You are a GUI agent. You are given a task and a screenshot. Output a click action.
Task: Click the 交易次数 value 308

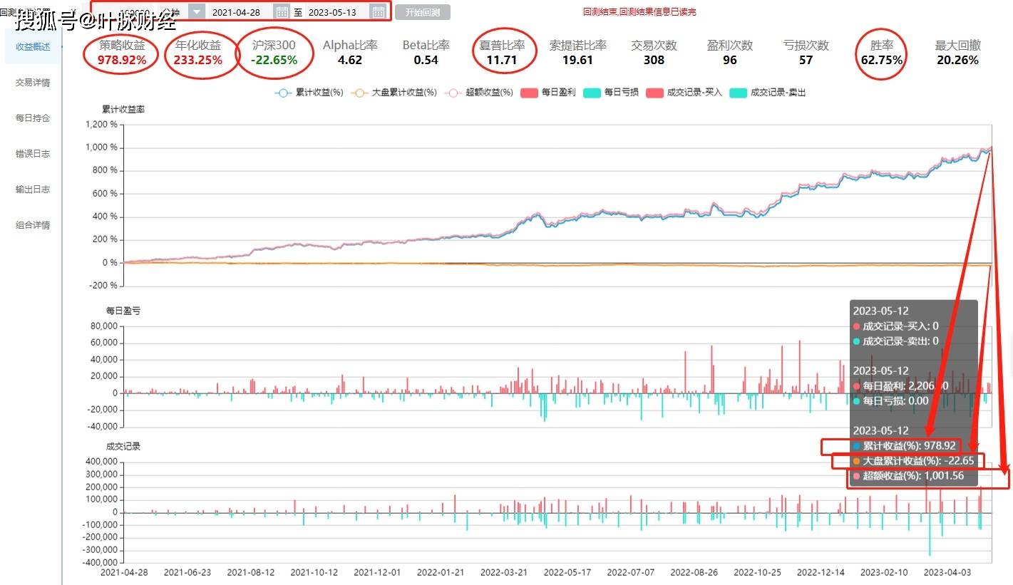coord(654,61)
